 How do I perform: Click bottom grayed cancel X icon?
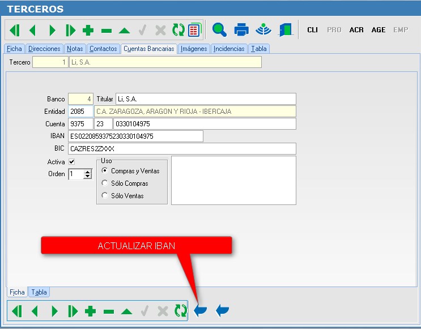[163, 311]
